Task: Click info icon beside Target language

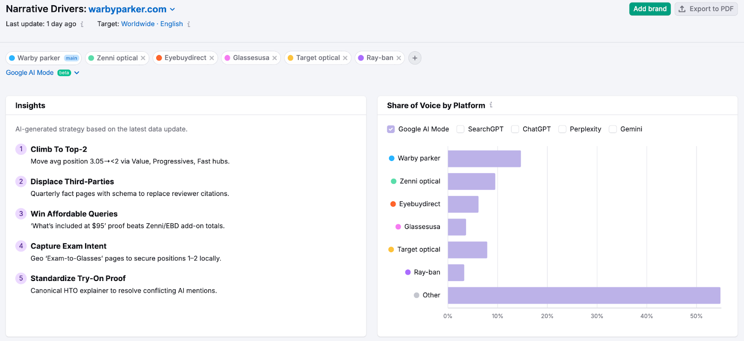Action: (x=189, y=24)
